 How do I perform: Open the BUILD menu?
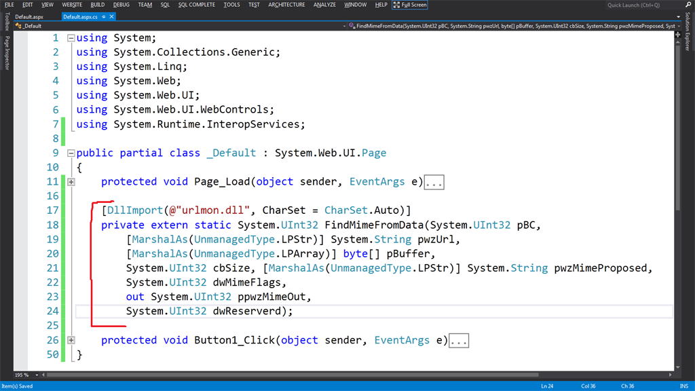tap(98, 5)
